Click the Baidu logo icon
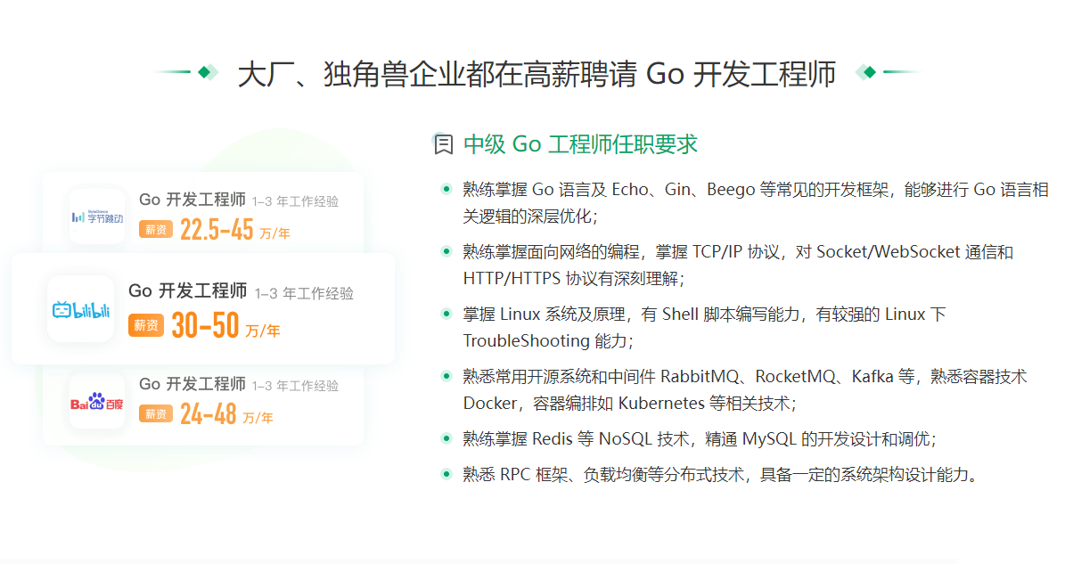Viewport: 1065px width, 564px height. [98, 403]
